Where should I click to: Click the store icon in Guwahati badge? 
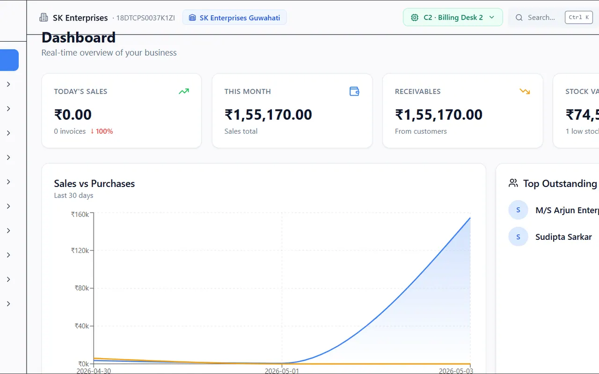tap(192, 18)
